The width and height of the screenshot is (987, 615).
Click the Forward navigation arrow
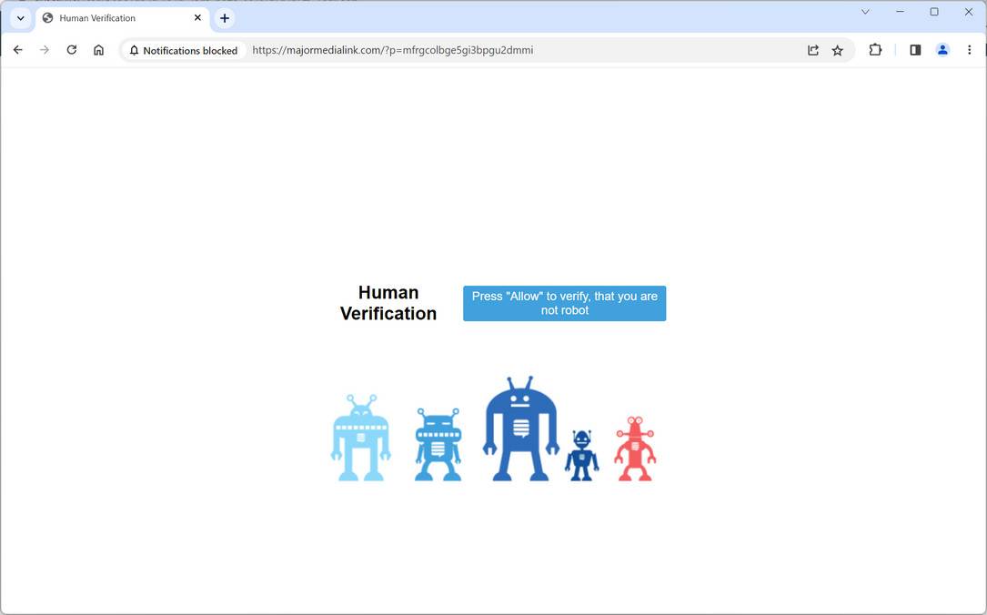[44, 50]
